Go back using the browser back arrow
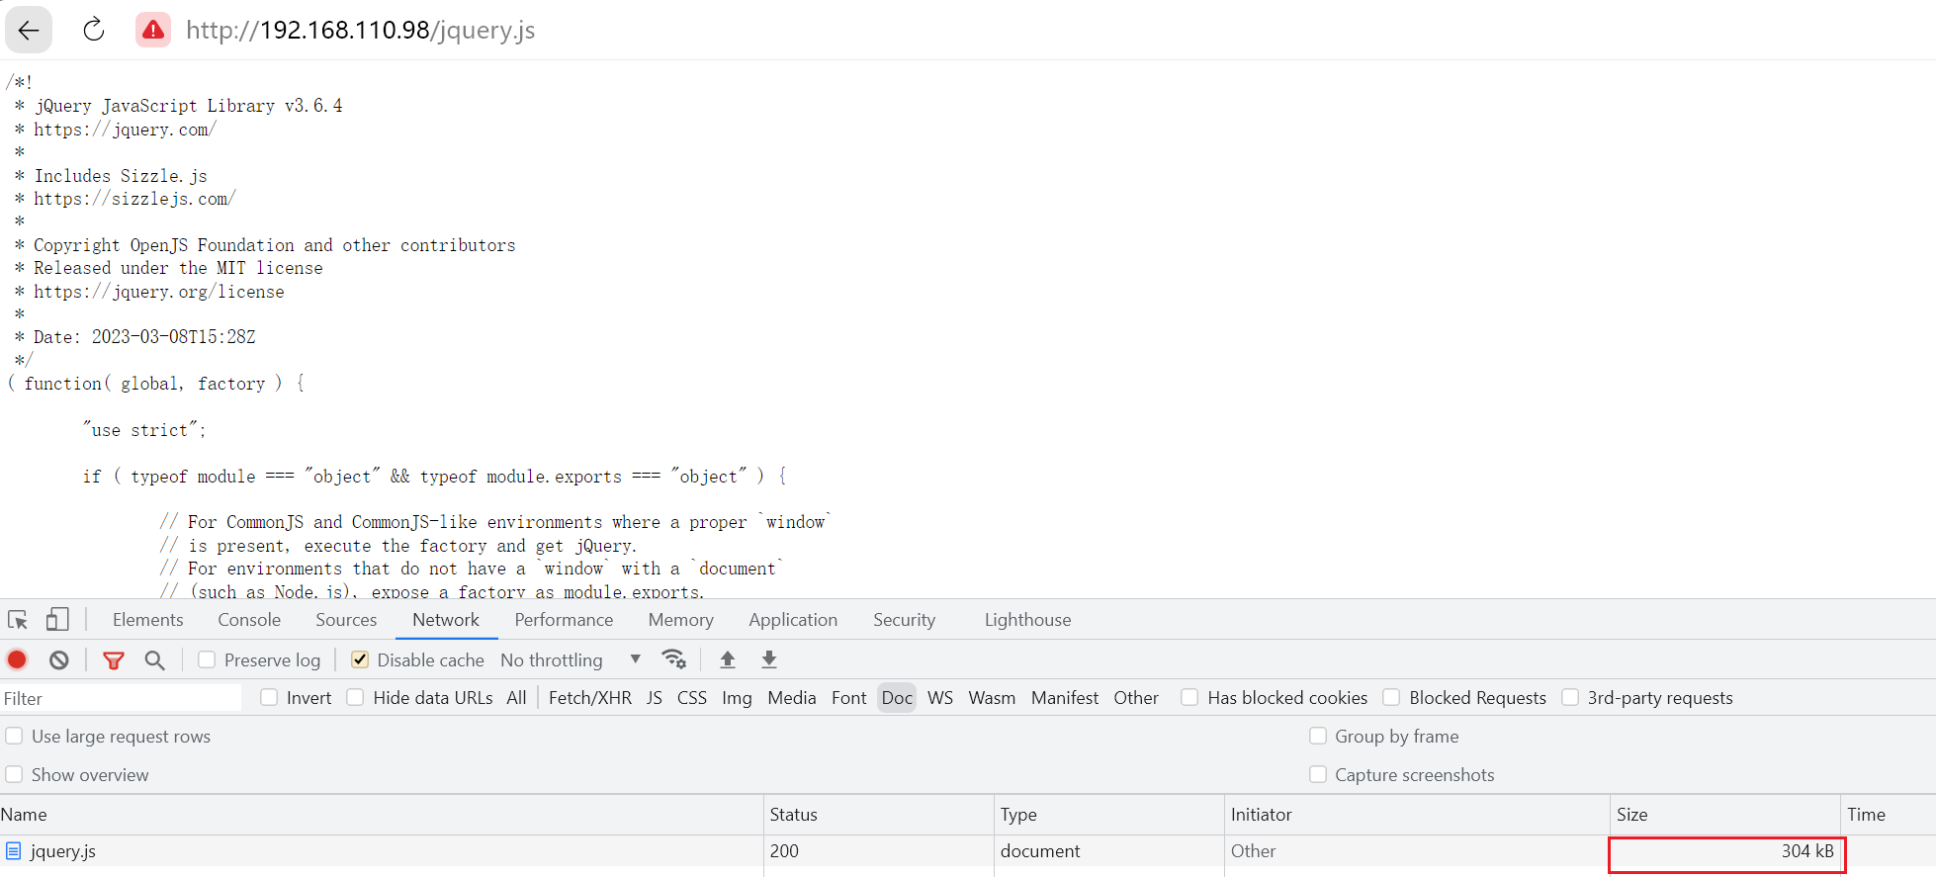This screenshot has height=877, width=1936. pyautogui.click(x=29, y=30)
